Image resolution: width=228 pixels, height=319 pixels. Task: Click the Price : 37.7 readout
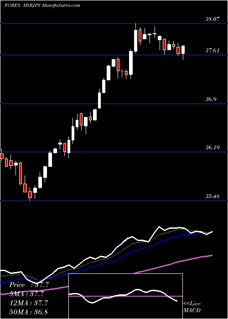pyautogui.click(x=29, y=285)
